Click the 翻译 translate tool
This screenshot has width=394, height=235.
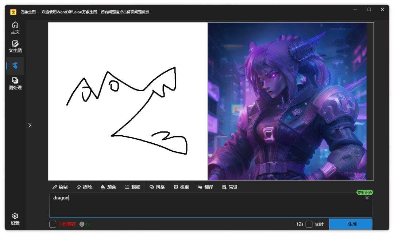click(205, 187)
